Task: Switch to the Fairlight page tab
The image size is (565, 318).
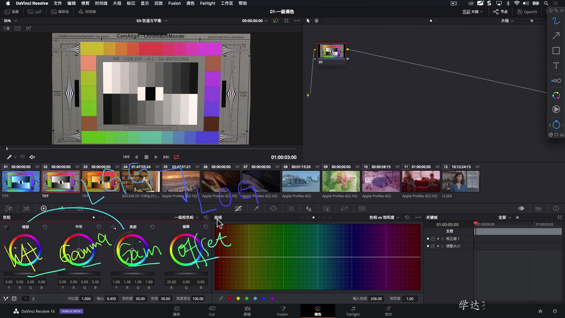Action: [x=353, y=311]
